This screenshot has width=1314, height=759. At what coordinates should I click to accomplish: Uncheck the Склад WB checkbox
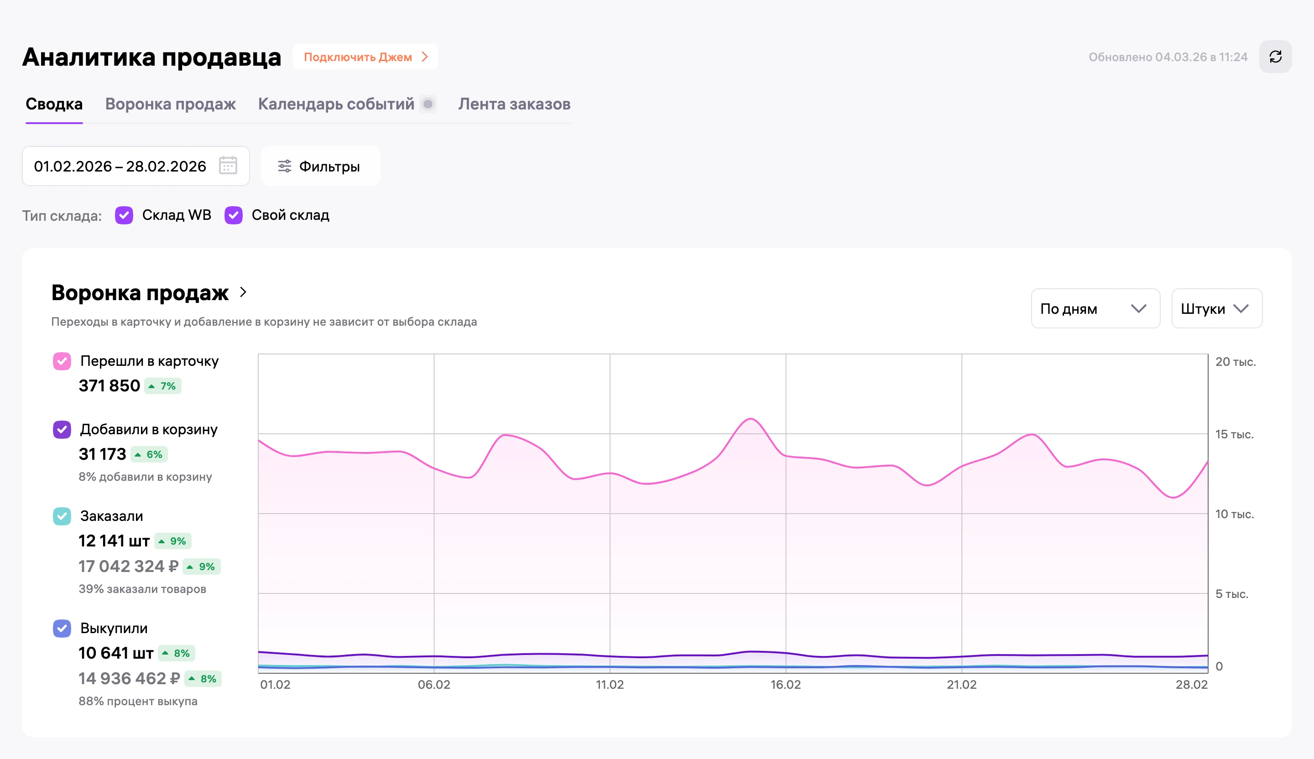click(124, 215)
